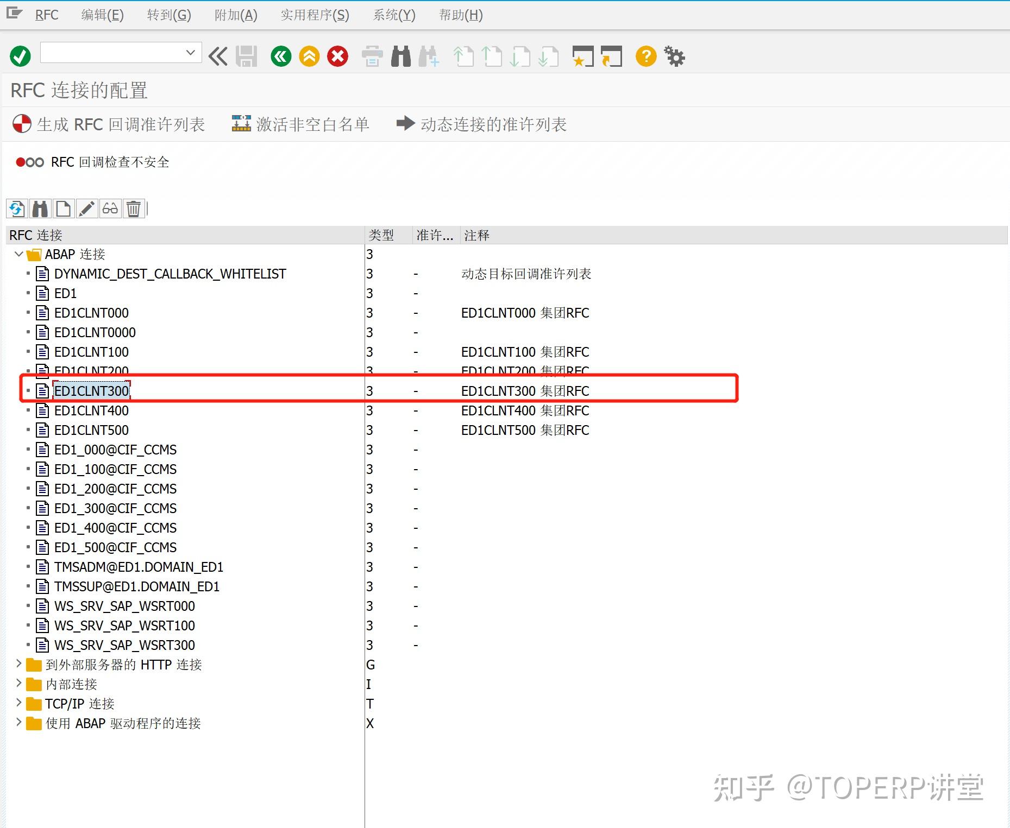Open the command field dropdown
The width and height of the screenshot is (1010, 828).
click(190, 53)
